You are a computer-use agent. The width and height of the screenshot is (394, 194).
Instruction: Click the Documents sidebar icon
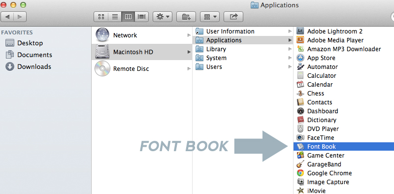coord(10,55)
